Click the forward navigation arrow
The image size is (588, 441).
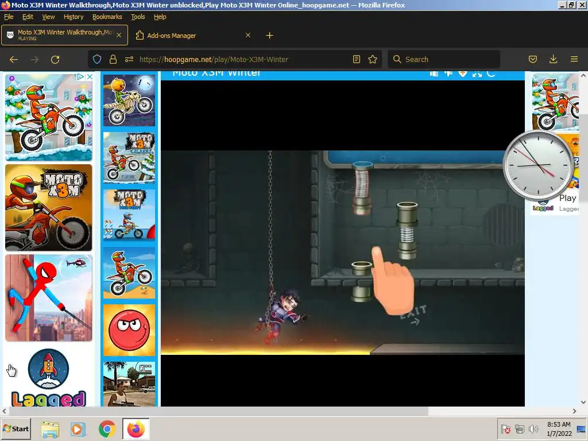pos(34,60)
